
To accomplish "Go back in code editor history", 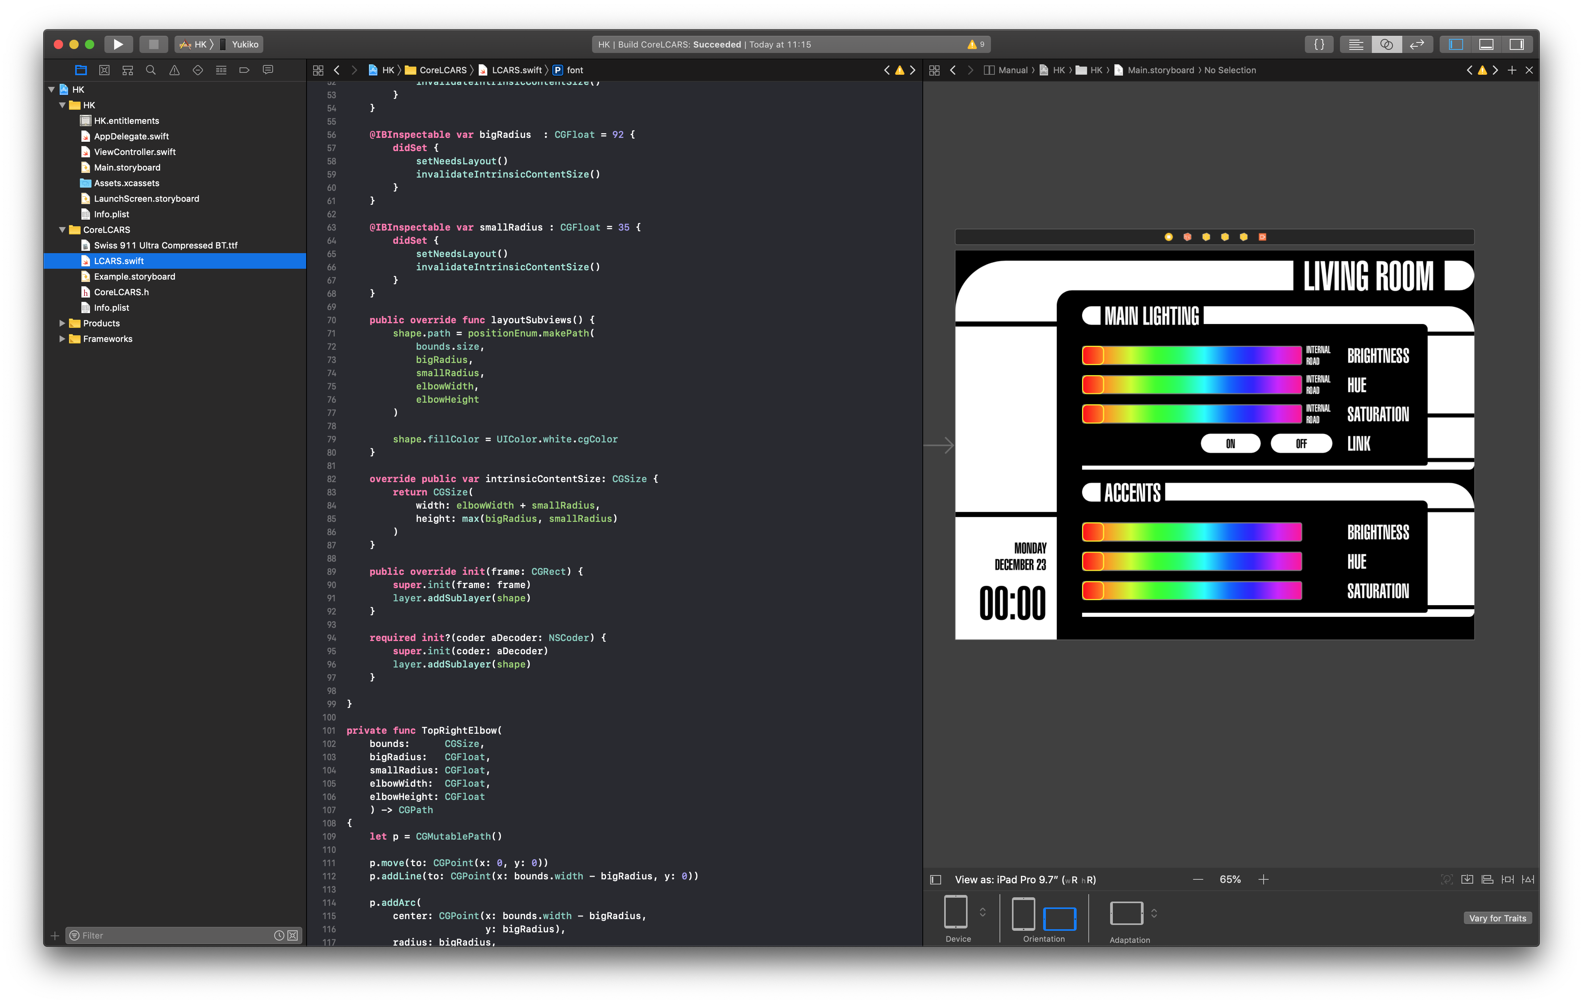I will tap(337, 70).
